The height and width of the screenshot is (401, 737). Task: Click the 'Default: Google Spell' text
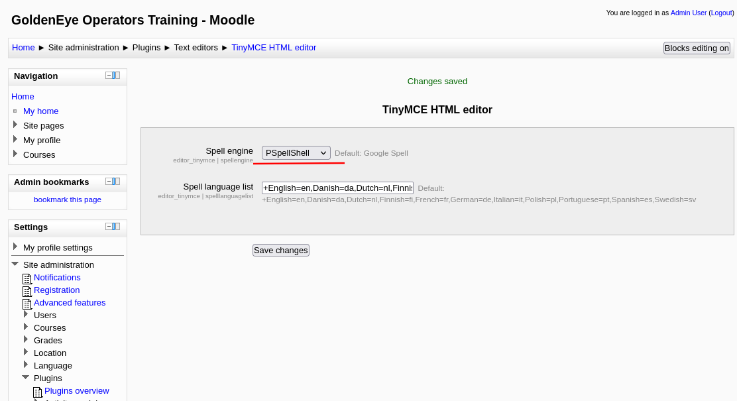pos(371,153)
